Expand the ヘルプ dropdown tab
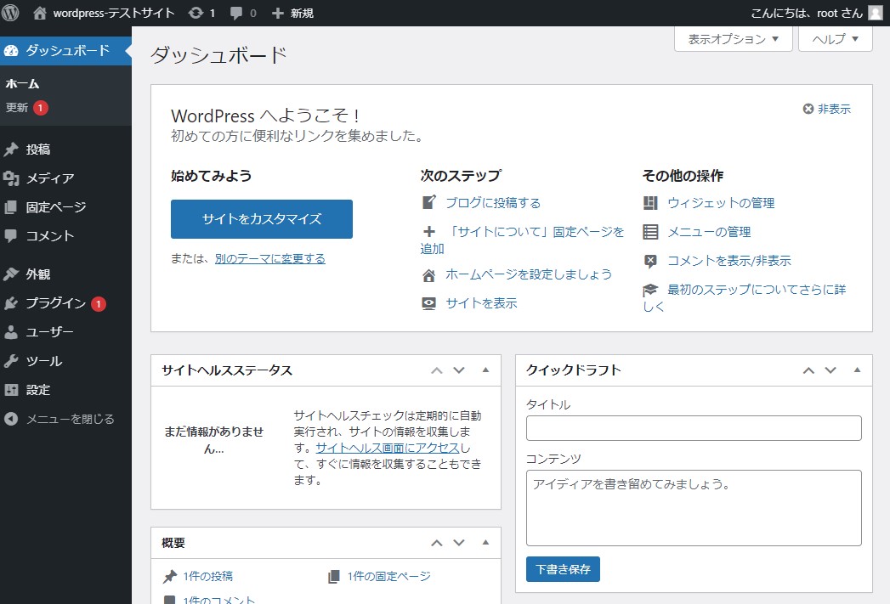Screen dimensions: 890x604 click(x=835, y=39)
